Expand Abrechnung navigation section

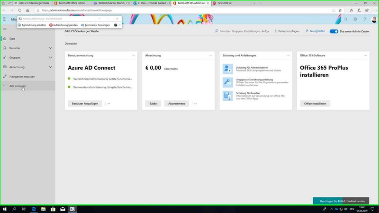pos(51,67)
